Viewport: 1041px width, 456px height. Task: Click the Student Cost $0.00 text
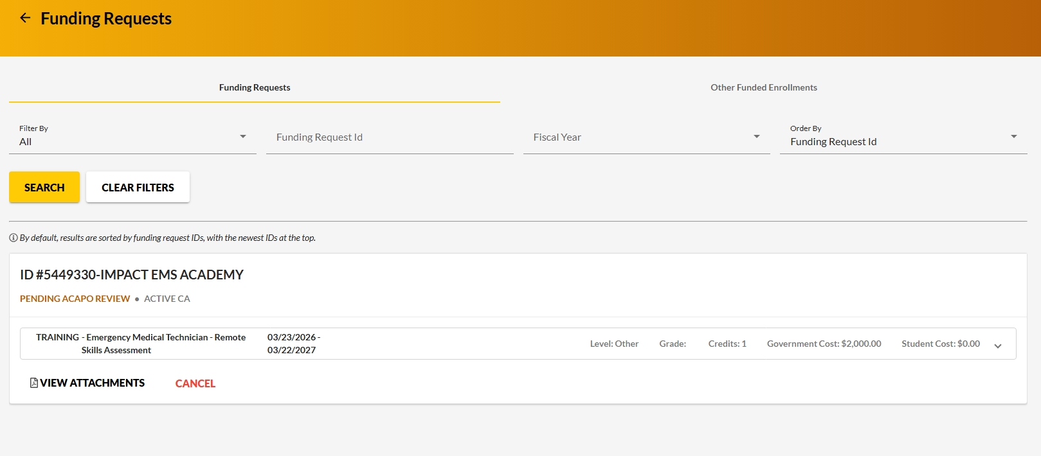pyautogui.click(x=940, y=344)
